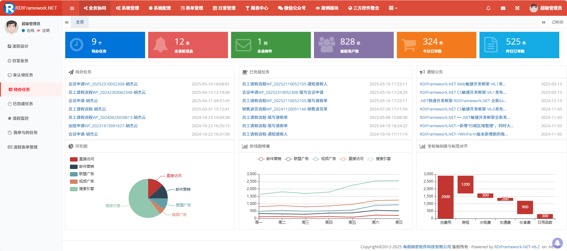Toggle 搜索引擎 series in line chart legend

[379, 159]
